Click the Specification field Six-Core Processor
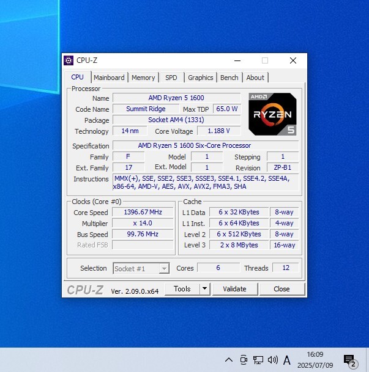The image size is (369, 372). tap(206, 145)
